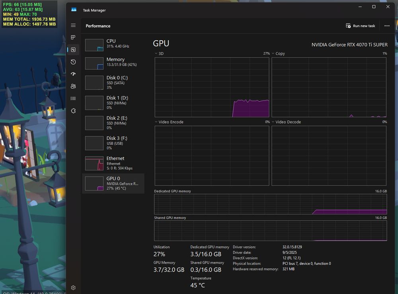Open the Details page icon
Screen dimensions: 398x294
coord(73,98)
